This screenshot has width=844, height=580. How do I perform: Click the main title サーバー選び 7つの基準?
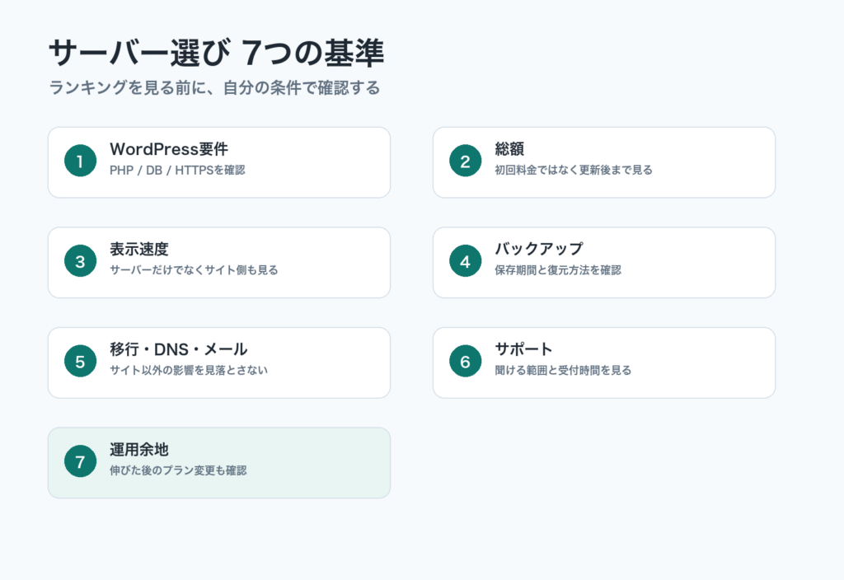point(217,53)
